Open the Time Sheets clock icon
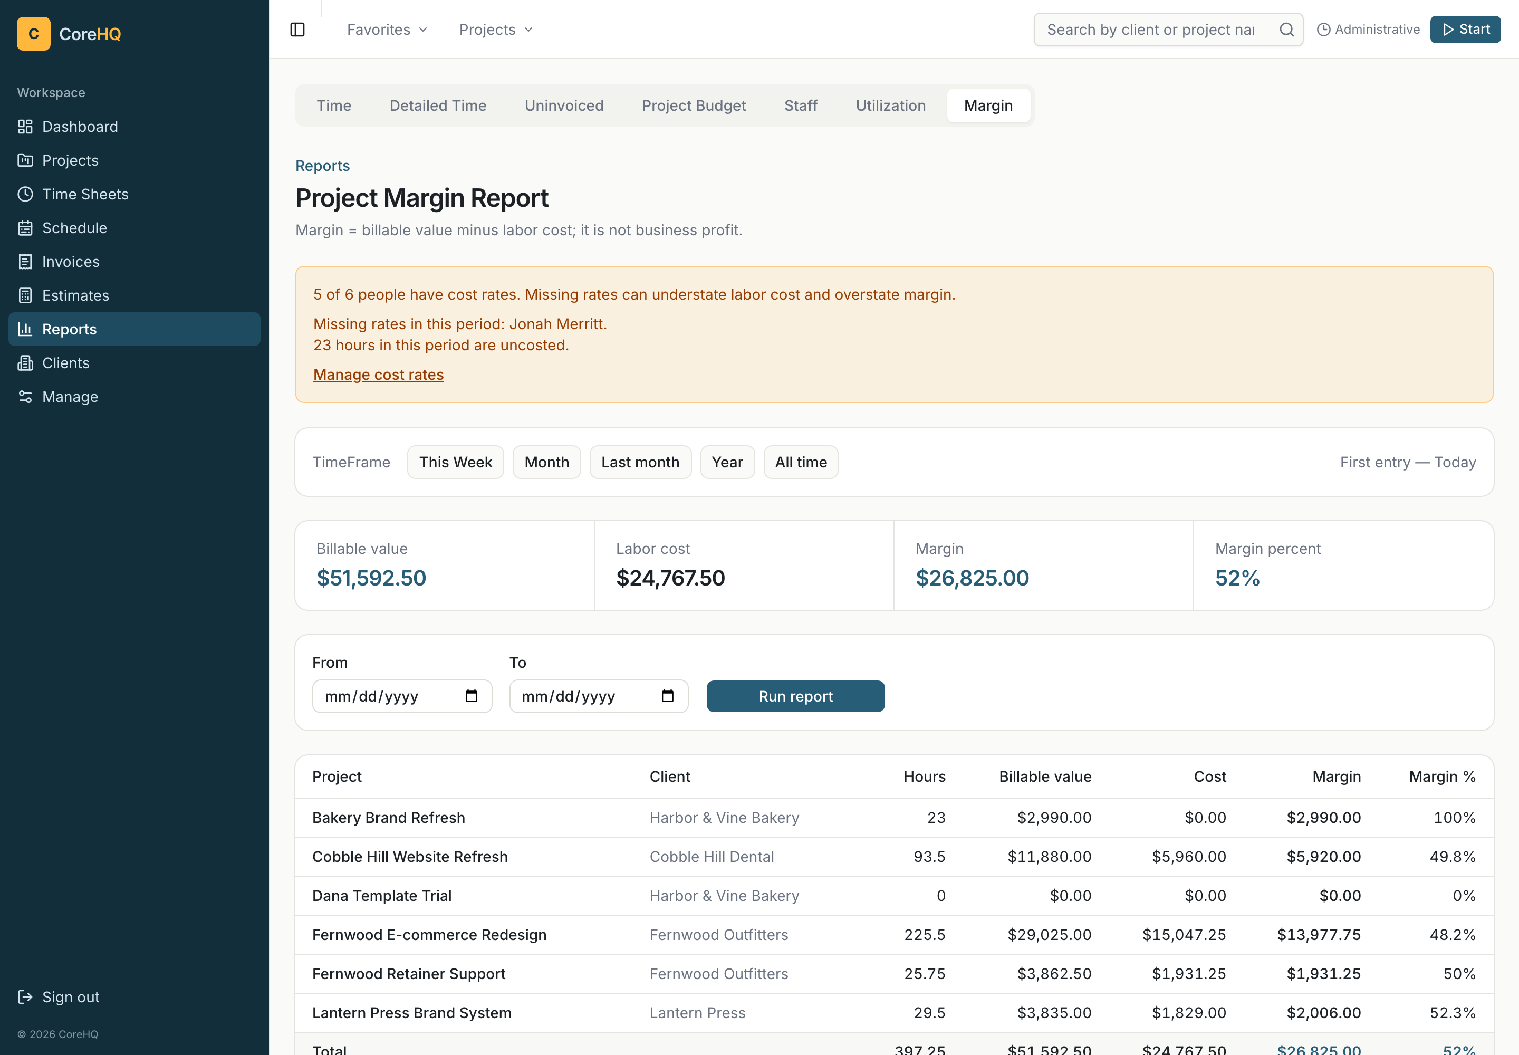 pyautogui.click(x=25, y=194)
